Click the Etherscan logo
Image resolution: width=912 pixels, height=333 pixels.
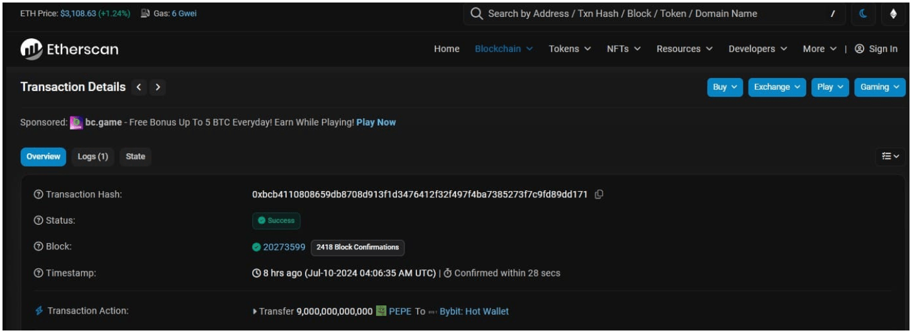click(x=69, y=49)
